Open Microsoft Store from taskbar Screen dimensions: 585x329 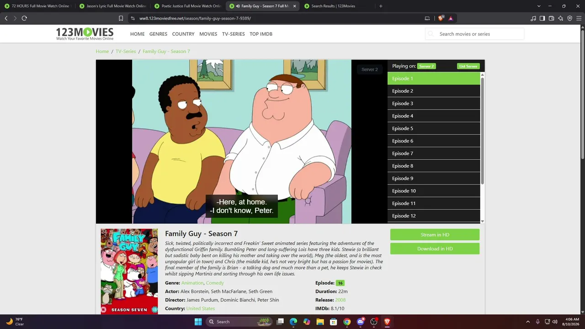(333, 322)
